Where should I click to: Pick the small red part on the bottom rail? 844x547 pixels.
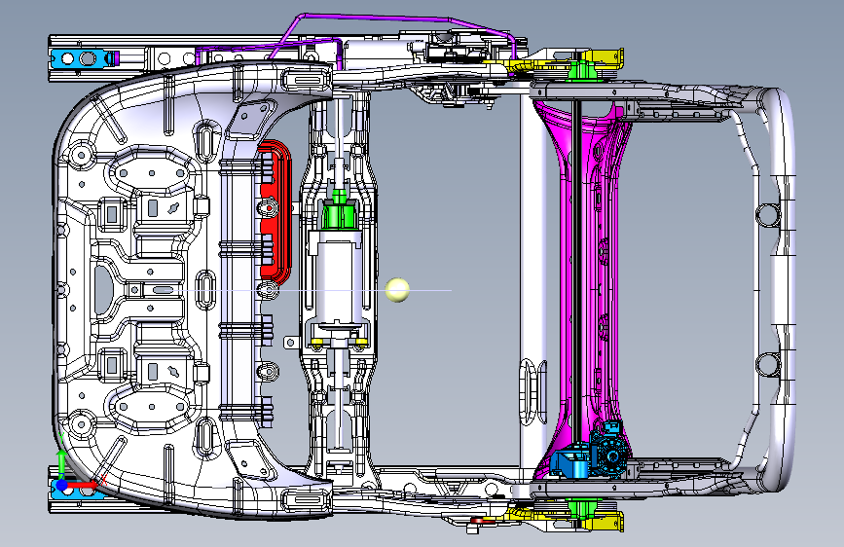click(x=481, y=521)
